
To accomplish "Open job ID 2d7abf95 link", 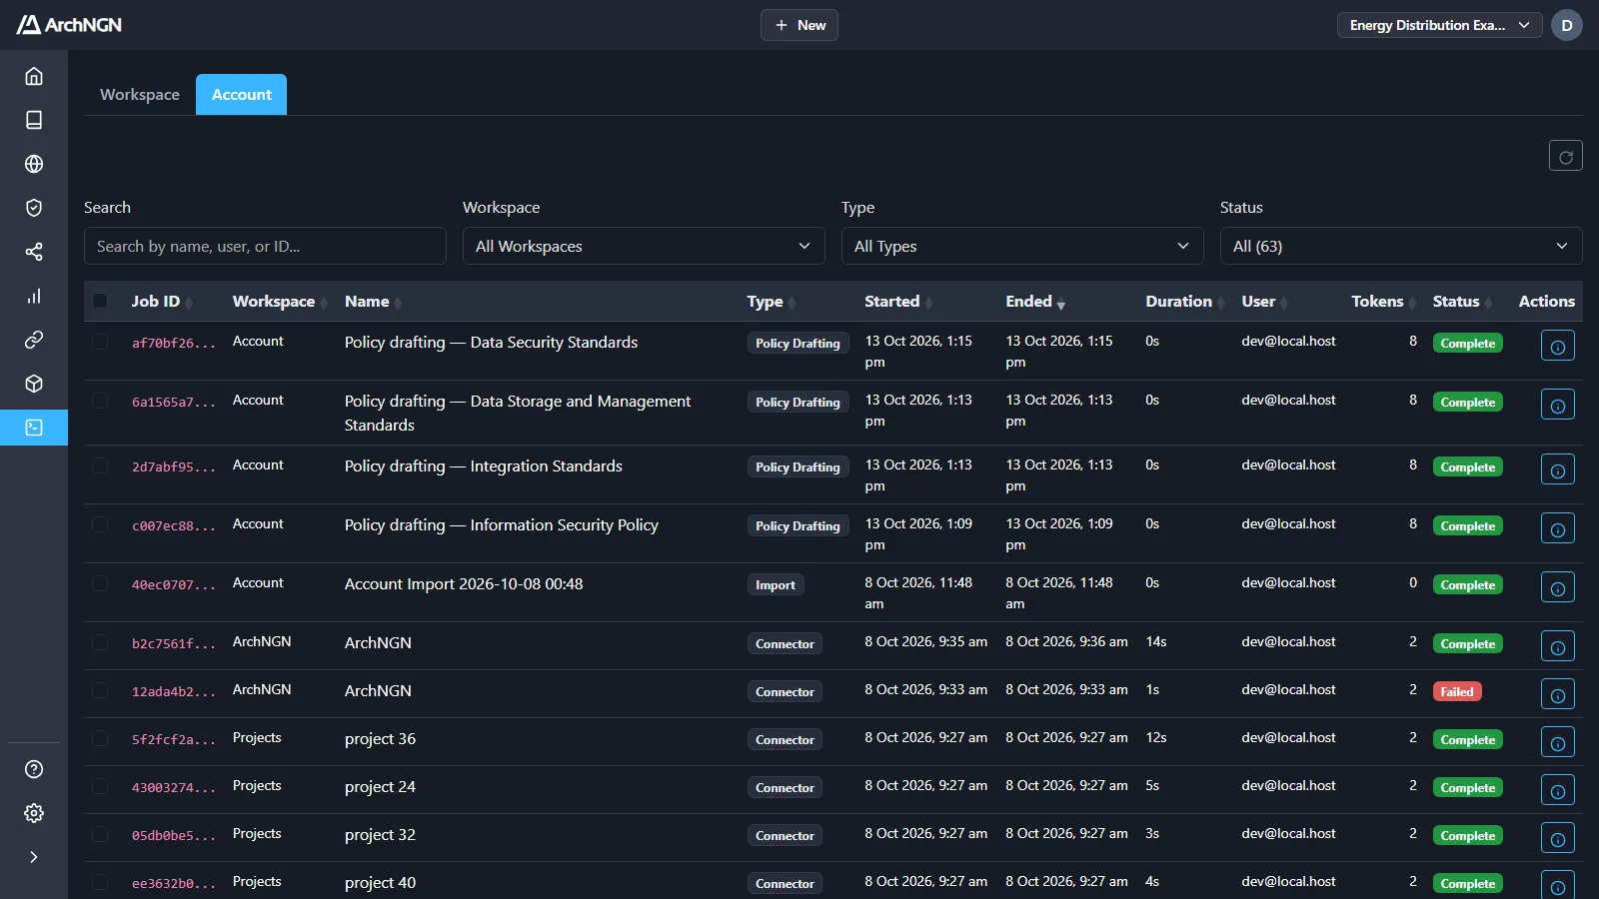I will 174,466.
